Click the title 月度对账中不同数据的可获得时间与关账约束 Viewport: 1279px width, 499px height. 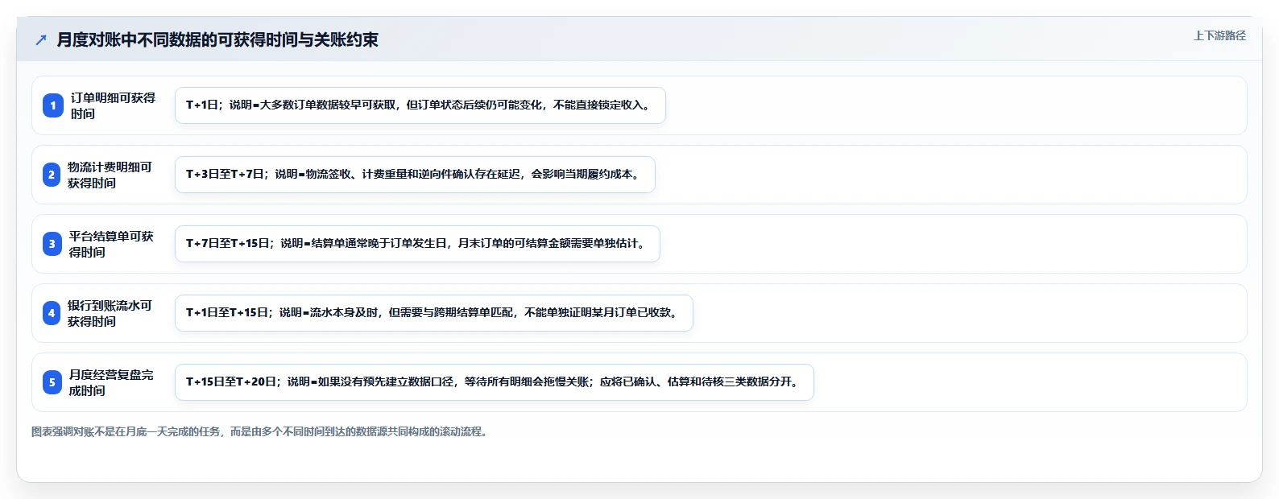coord(217,40)
